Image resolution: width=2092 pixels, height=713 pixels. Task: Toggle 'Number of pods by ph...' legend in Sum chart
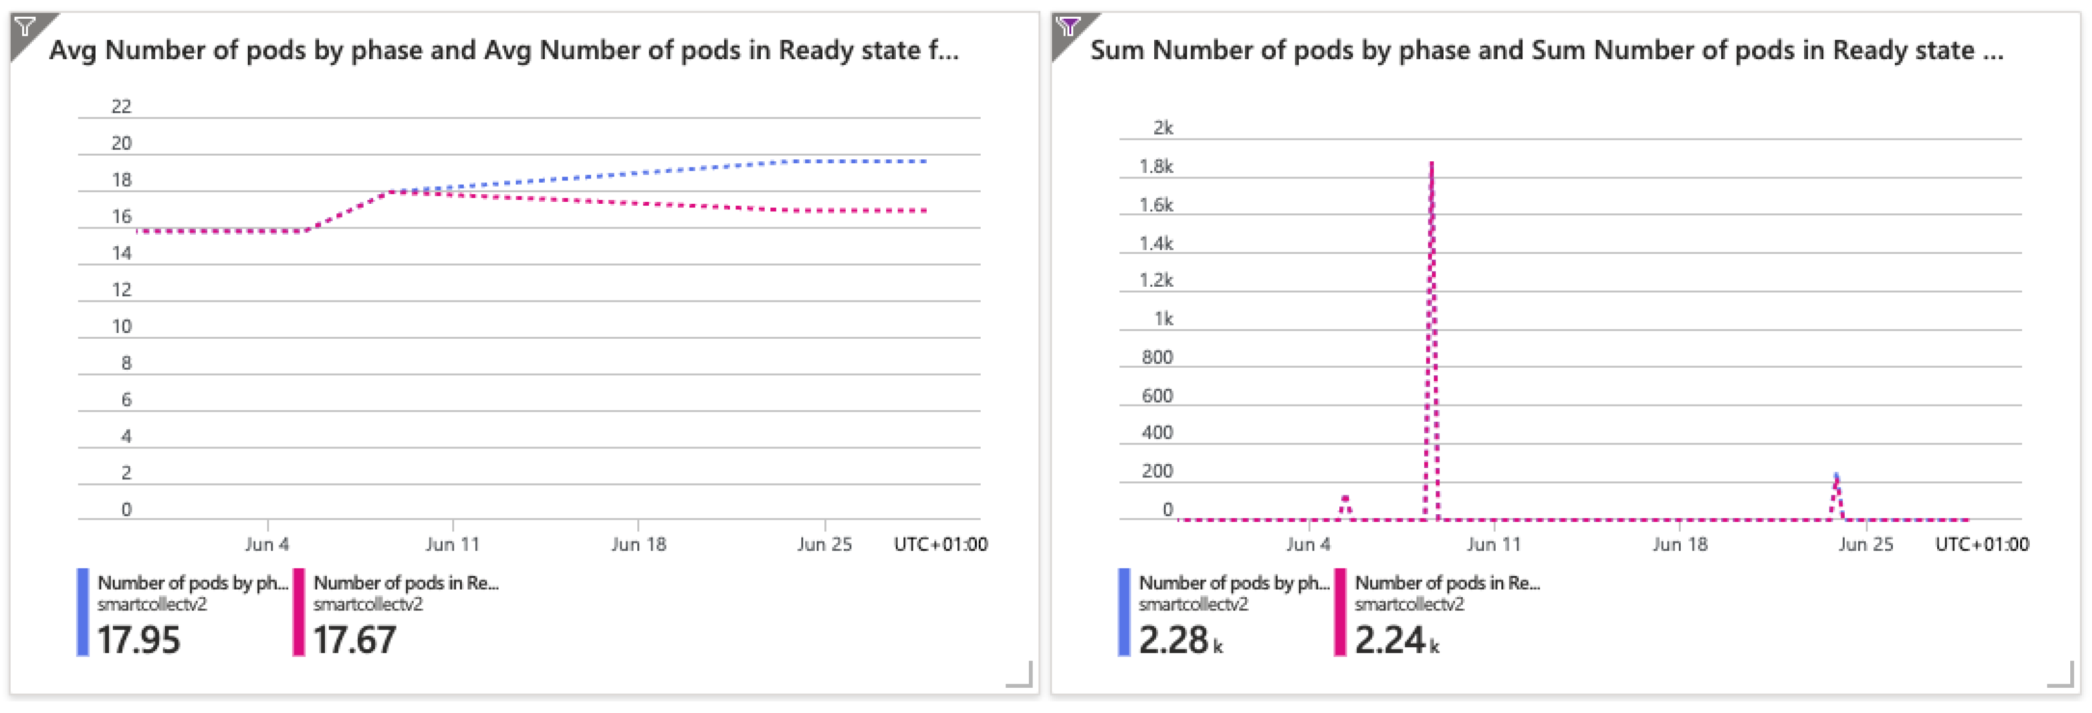tap(1234, 583)
